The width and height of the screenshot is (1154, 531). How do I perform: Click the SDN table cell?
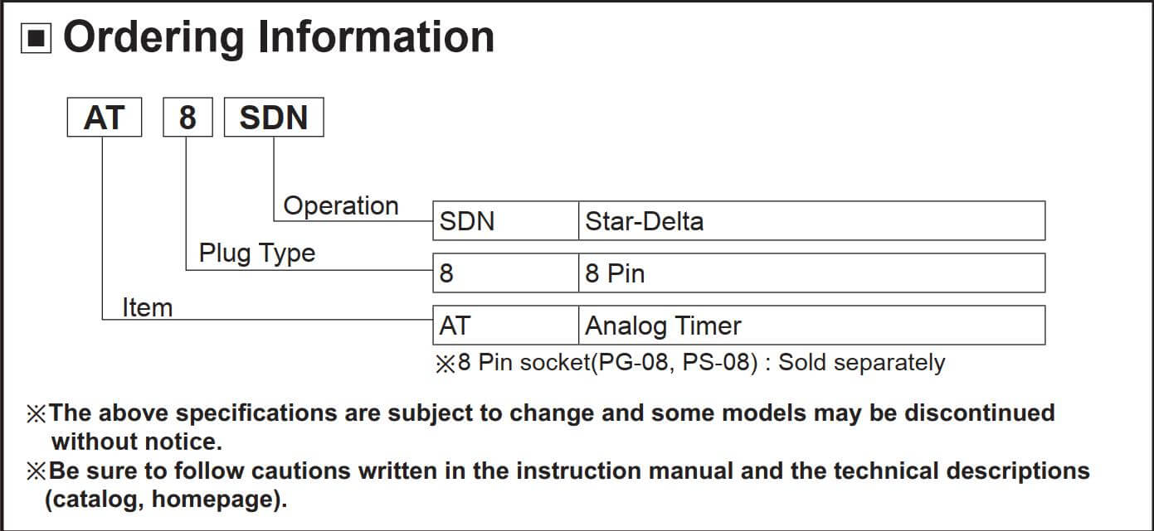pos(506,220)
